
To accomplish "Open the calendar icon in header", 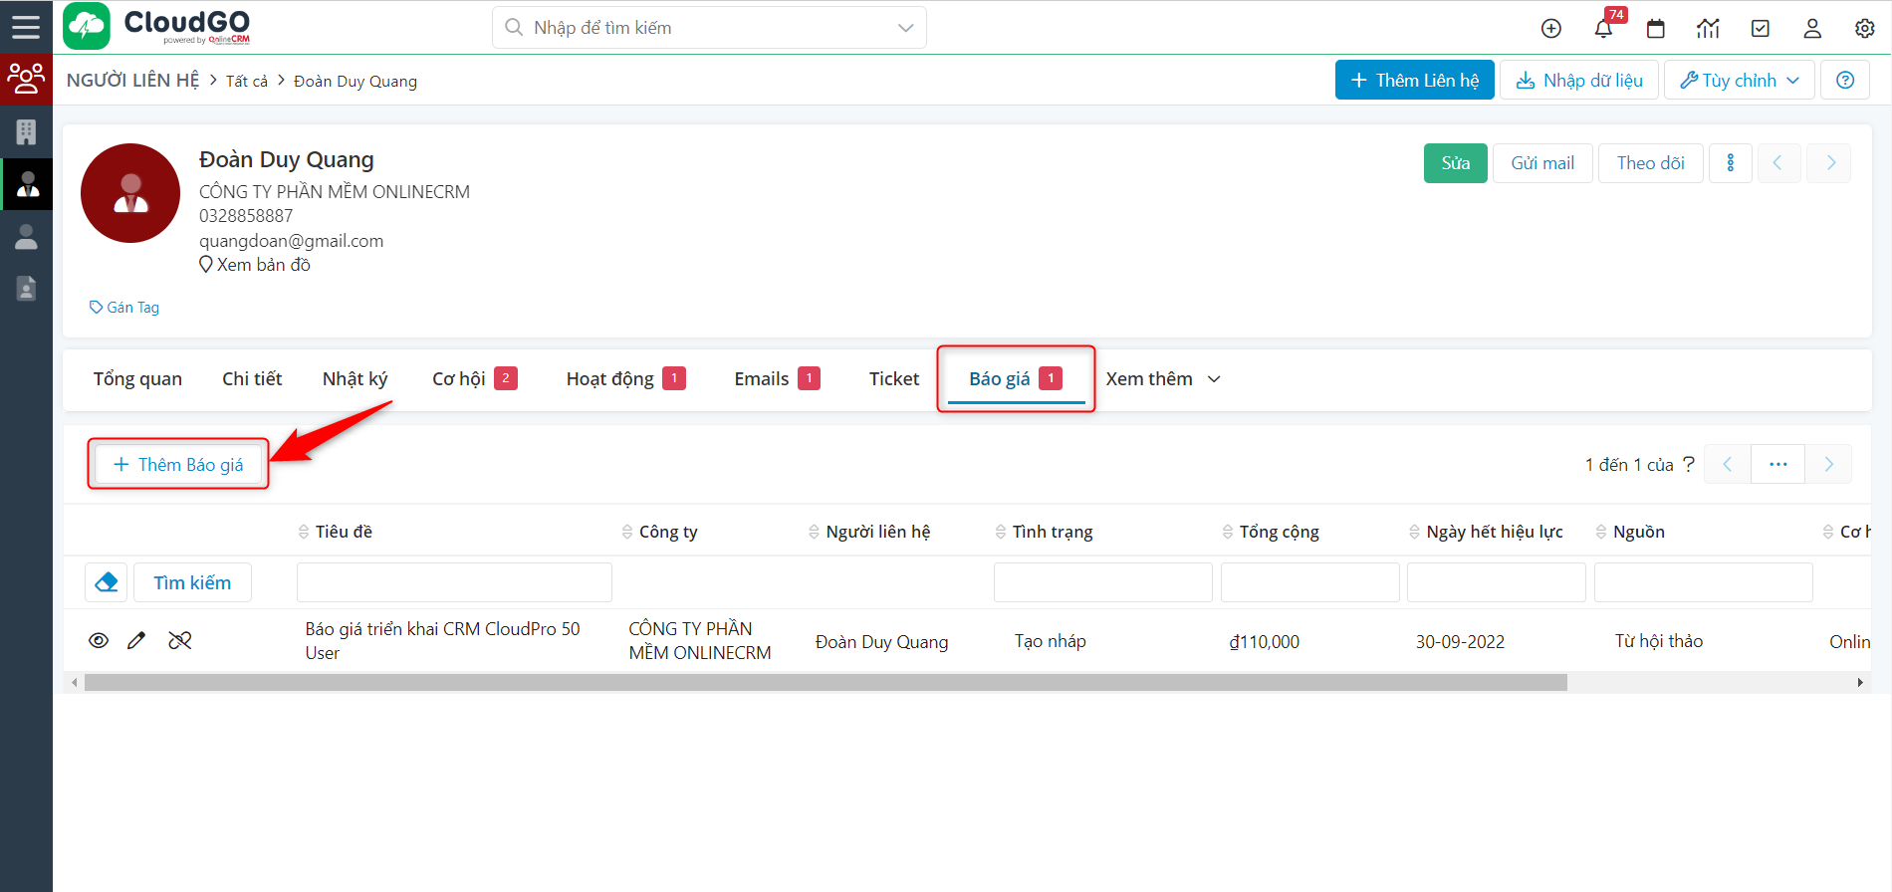I will click(x=1656, y=29).
